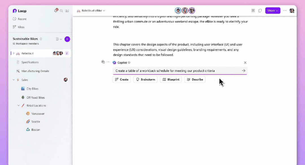Viewport: 305px width, 165px height.
Task: Open workspace sort and filter menu
Action: click(x=59, y=39)
